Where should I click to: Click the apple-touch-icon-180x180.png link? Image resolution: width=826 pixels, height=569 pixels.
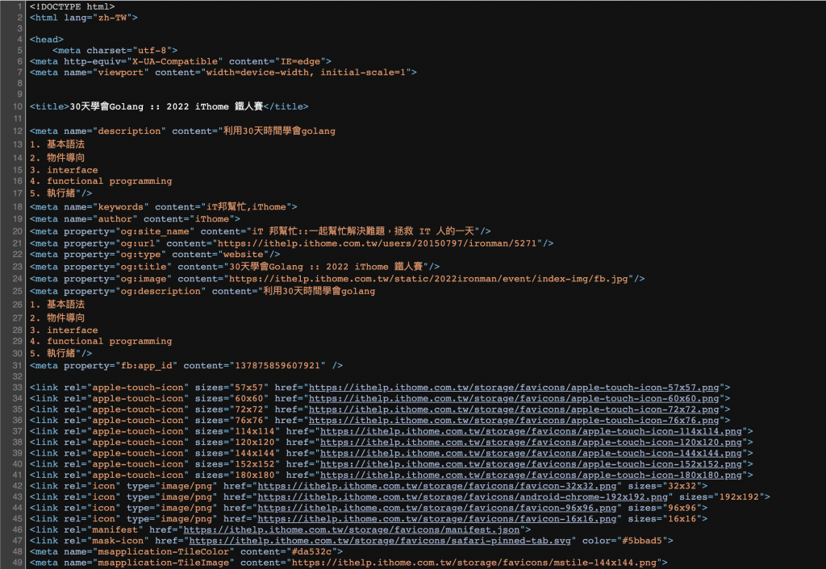pos(531,475)
